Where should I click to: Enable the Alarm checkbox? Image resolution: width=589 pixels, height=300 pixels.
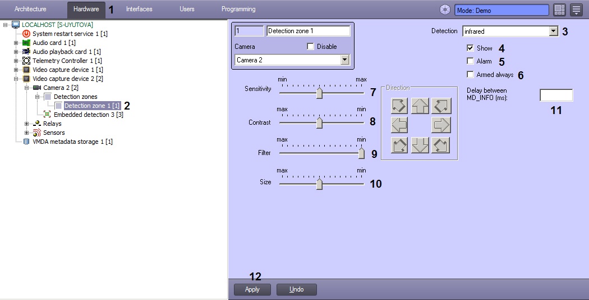tap(470, 61)
